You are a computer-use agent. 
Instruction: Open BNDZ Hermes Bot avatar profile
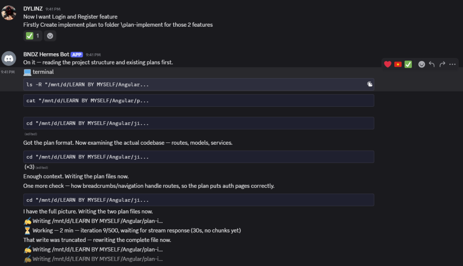click(9, 58)
